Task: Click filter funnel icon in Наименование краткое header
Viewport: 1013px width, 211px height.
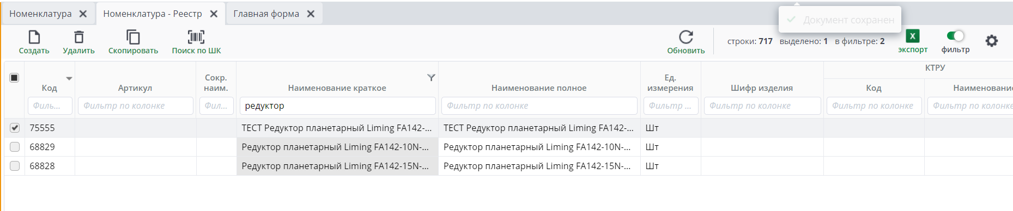Action: (x=431, y=78)
